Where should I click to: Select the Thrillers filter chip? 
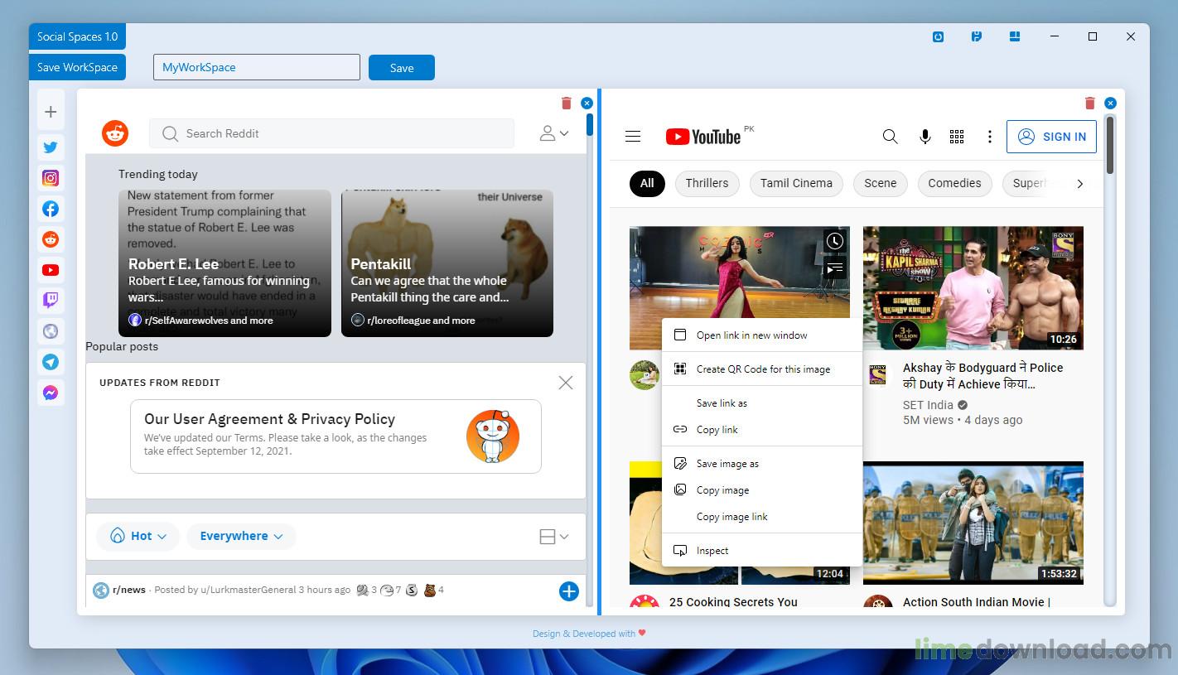pos(707,184)
